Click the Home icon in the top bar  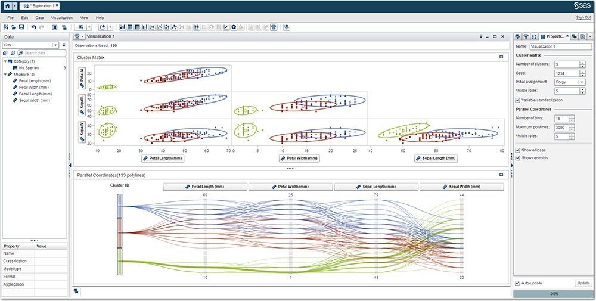coord(8,5)
